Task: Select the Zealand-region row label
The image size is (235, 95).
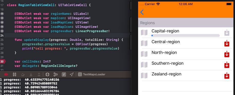Action: click(166, 74)
